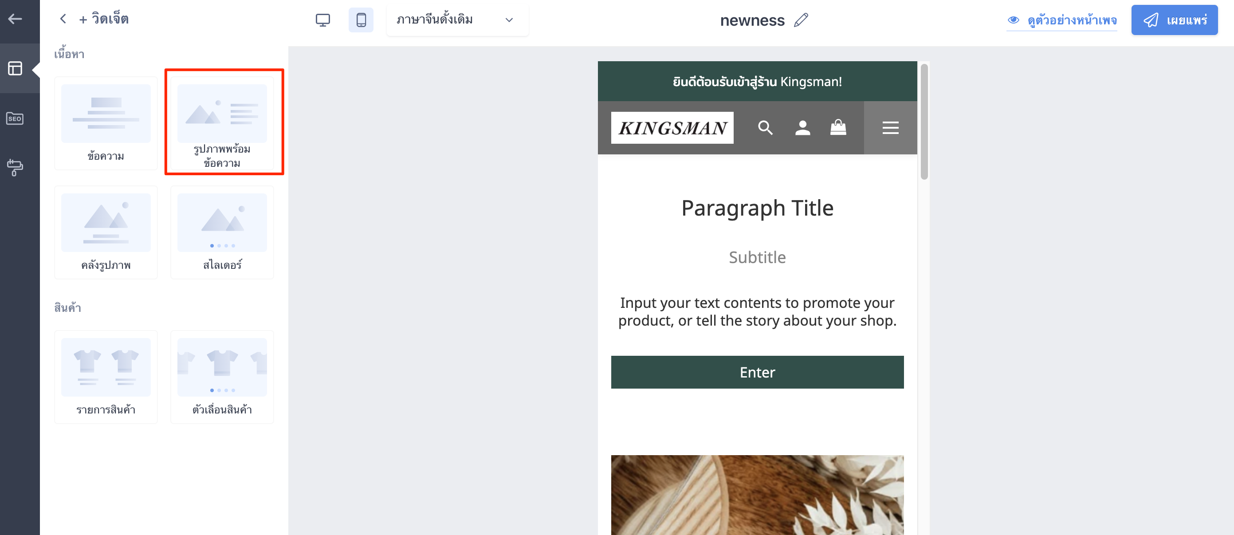Publish with the เผยแพร่ button
The height and width of the screenshot is (535, 1234).
pos(1174,20)
